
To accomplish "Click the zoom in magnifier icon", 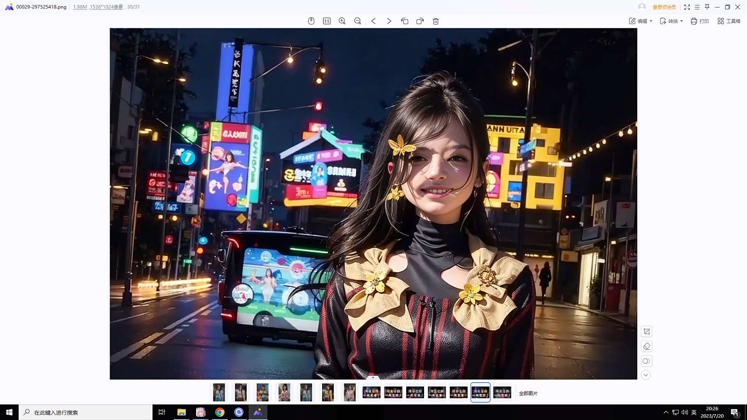I will [342, 21].
